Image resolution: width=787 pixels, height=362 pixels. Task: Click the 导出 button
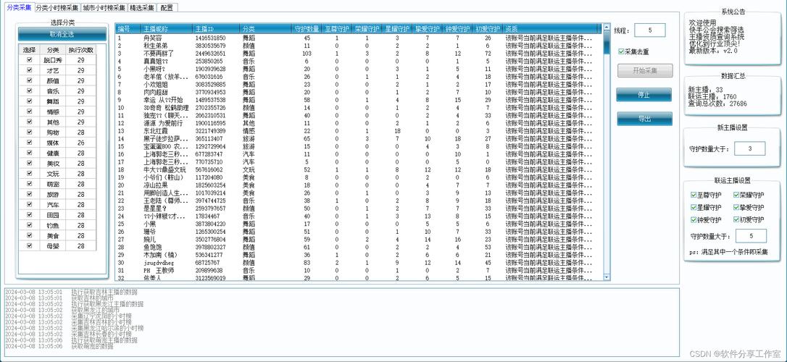[x=644, y=119]
